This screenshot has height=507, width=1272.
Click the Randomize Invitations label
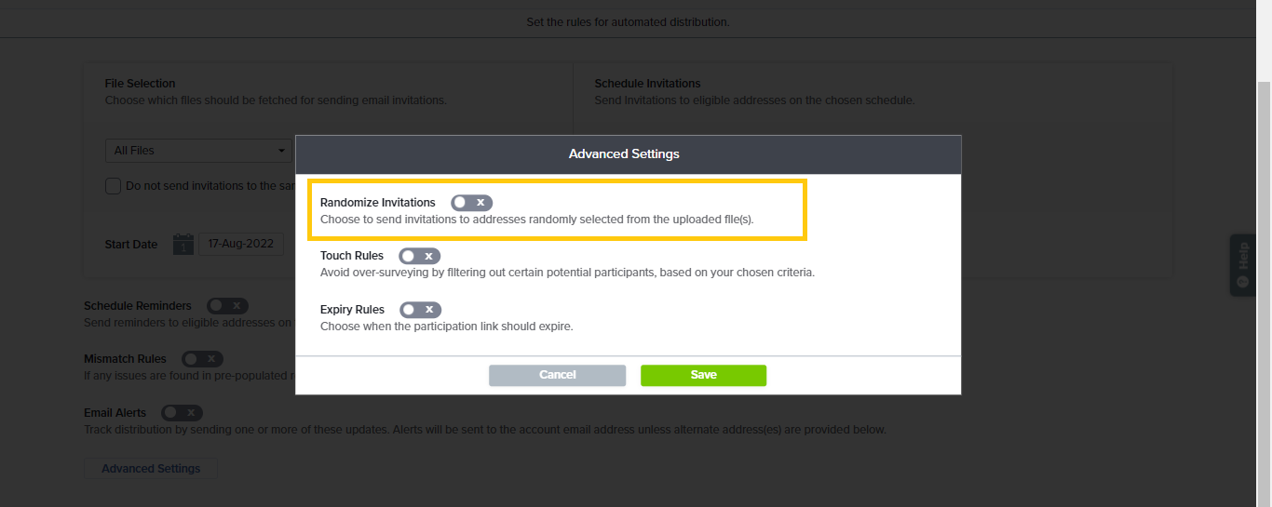point(377,202)
